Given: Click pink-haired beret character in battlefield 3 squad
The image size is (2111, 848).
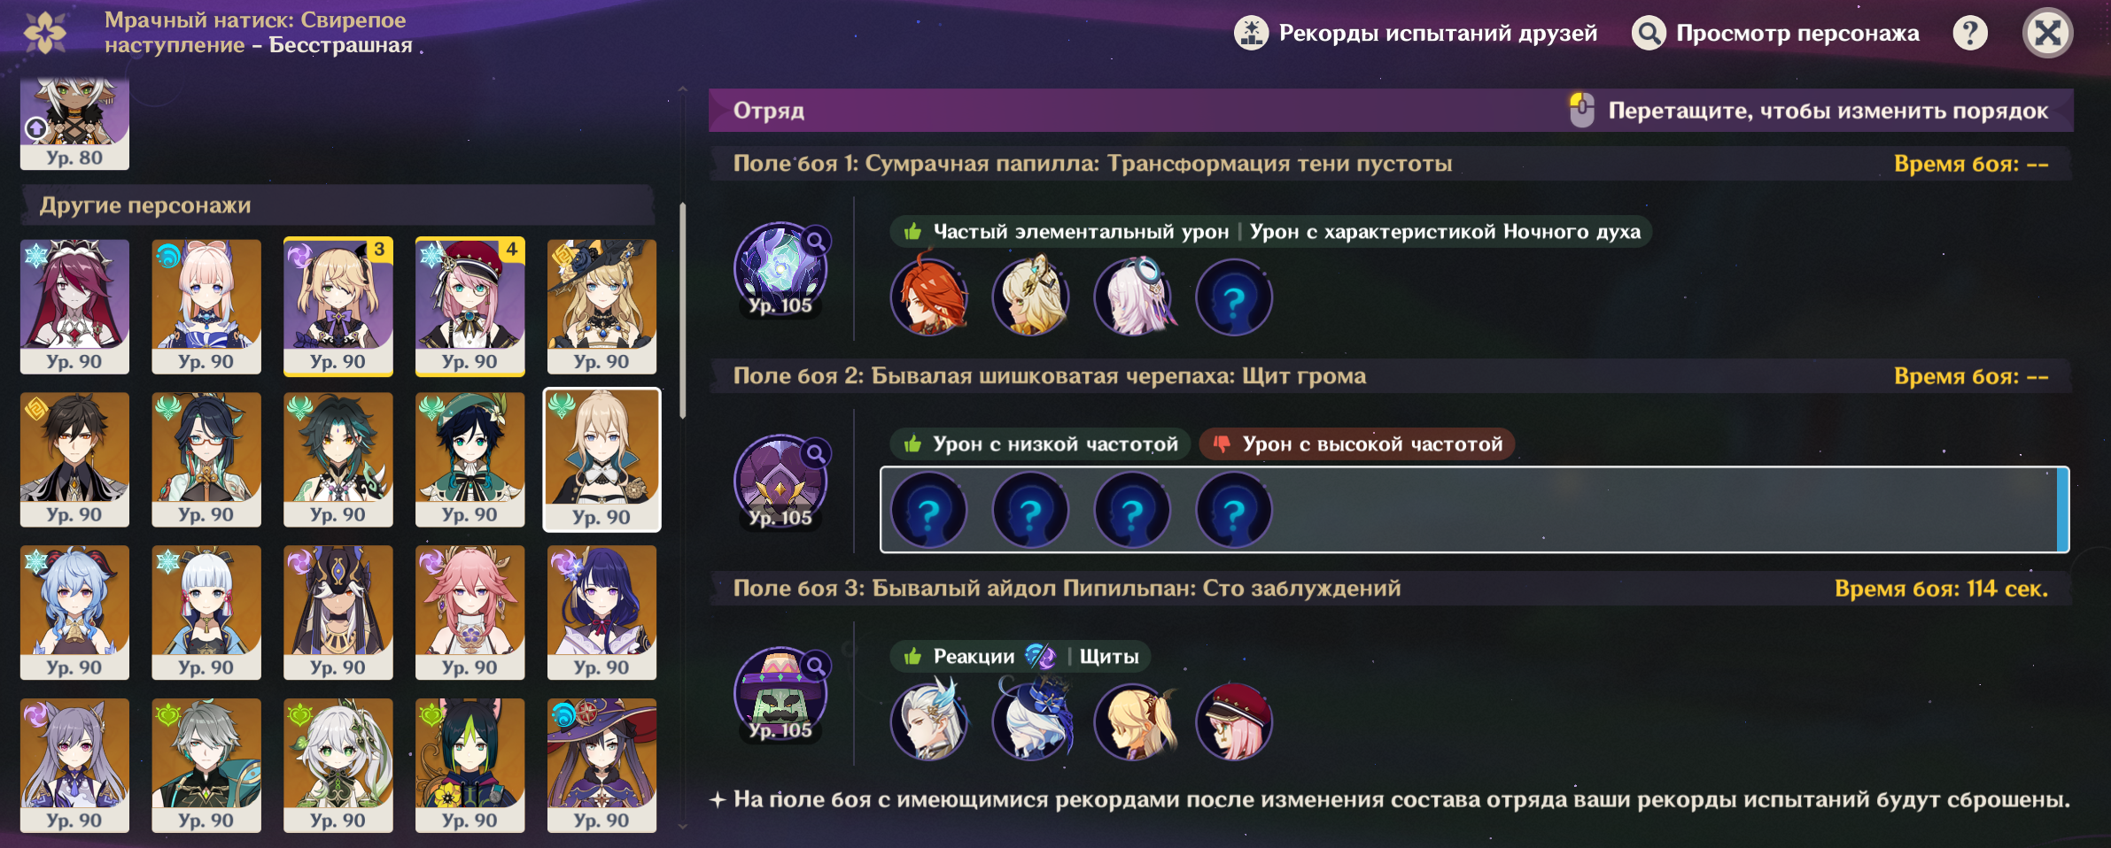Looking at the screenshot, I should pos(1233,722).
